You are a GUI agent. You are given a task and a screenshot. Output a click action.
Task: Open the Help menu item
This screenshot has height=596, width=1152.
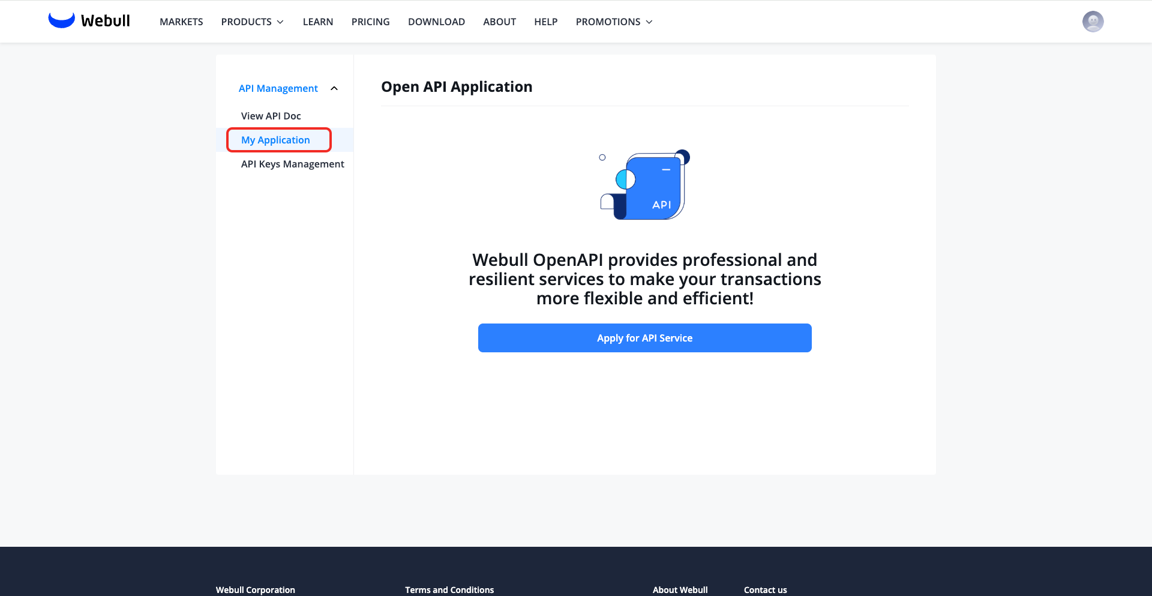pyautogui.click(x=546, y=22)
